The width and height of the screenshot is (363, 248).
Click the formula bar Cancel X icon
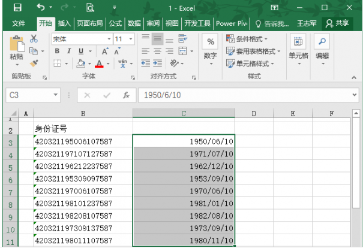87,95
